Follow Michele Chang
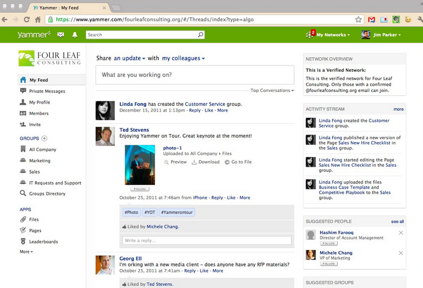 point(329,264)
